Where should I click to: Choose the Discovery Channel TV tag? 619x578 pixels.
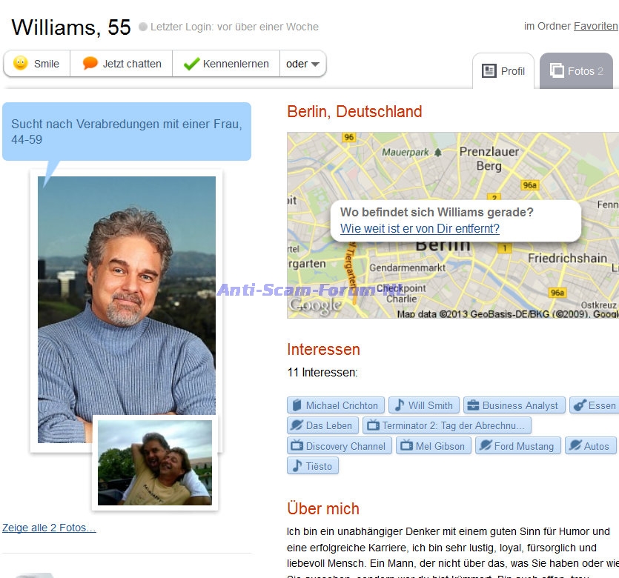point(340,446)
